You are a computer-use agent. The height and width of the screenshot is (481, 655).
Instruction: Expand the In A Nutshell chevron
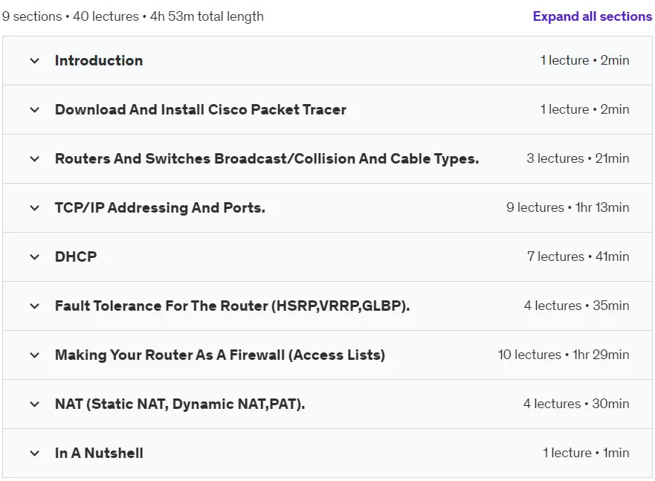pos(35,453)
